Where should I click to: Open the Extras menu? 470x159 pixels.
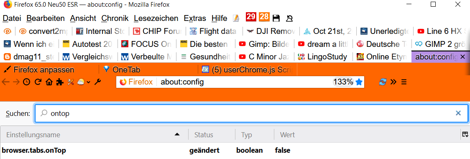195,18
